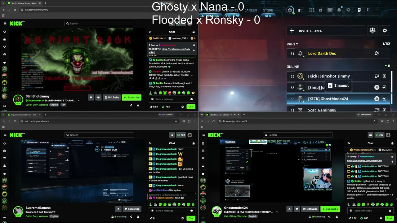Click the party code icon beside Invite Player
The height and width of the screenshot is (223, 397).
pyautogui.click(x=372, y=31)
